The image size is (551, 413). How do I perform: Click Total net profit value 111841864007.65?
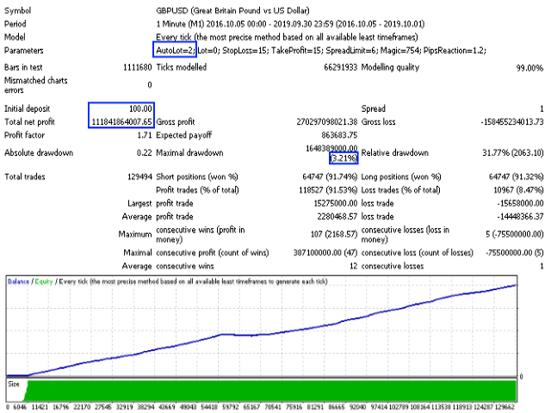click(121, 122)
